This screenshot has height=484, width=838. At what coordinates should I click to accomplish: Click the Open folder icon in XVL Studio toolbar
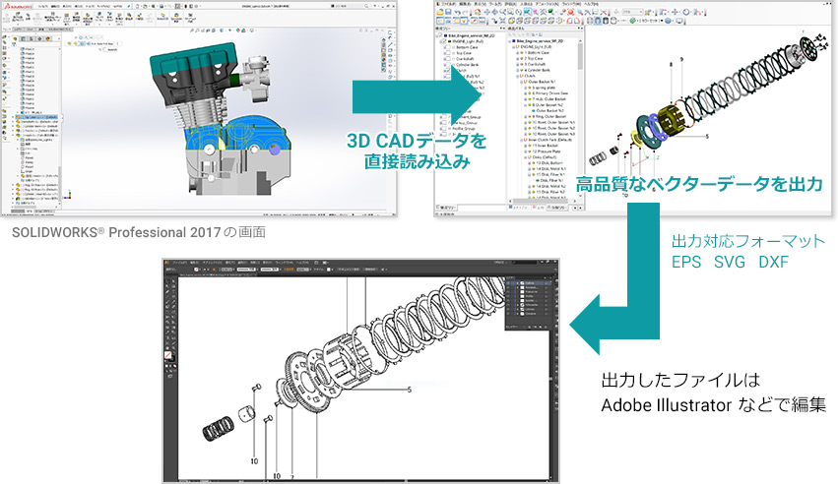(x=440, y=12)
